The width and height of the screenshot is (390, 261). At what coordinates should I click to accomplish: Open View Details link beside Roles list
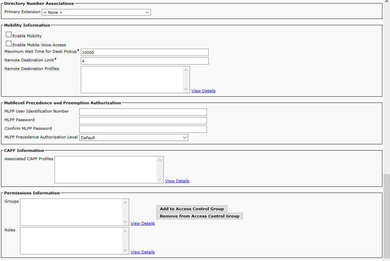point(142,252)
